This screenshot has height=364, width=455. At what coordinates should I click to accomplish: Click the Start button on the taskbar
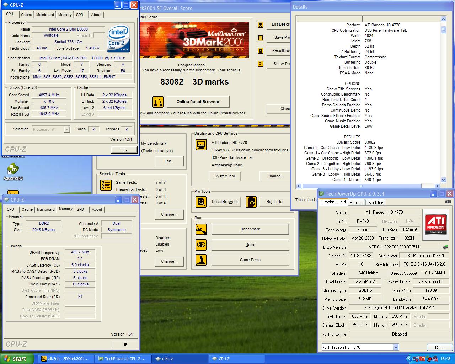17,359
